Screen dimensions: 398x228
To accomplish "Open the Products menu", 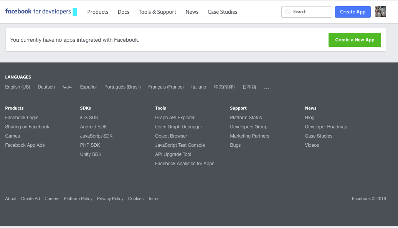I will pos(98,12).
